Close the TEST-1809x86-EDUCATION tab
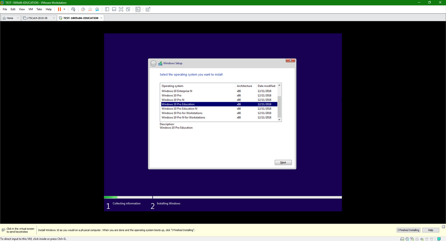Image resolution: width=446 pixels, height=241 pixels. tap(101, 18)
